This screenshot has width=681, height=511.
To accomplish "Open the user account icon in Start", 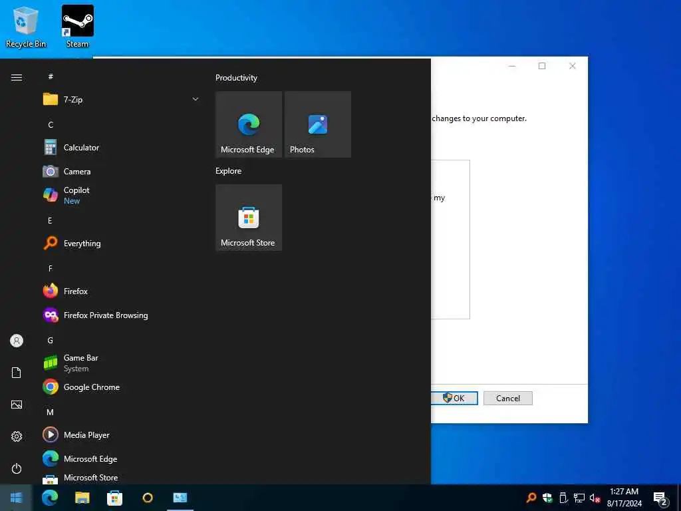I will 17,341.
